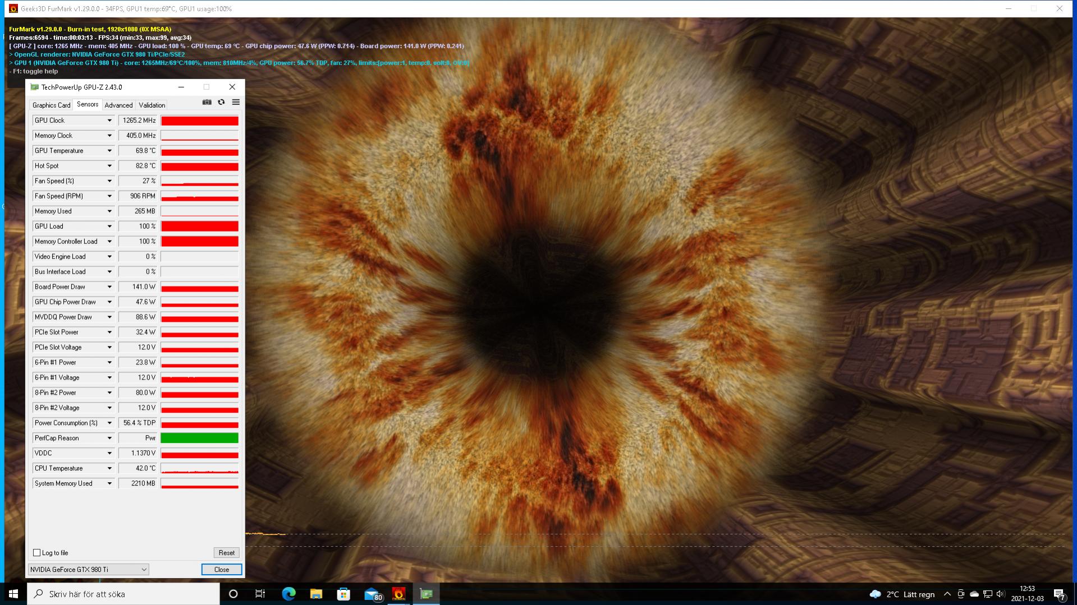Click the GPU-Z title bar app icon
Viewport: 1077px width, 605px height.
[x=35, y=87]
